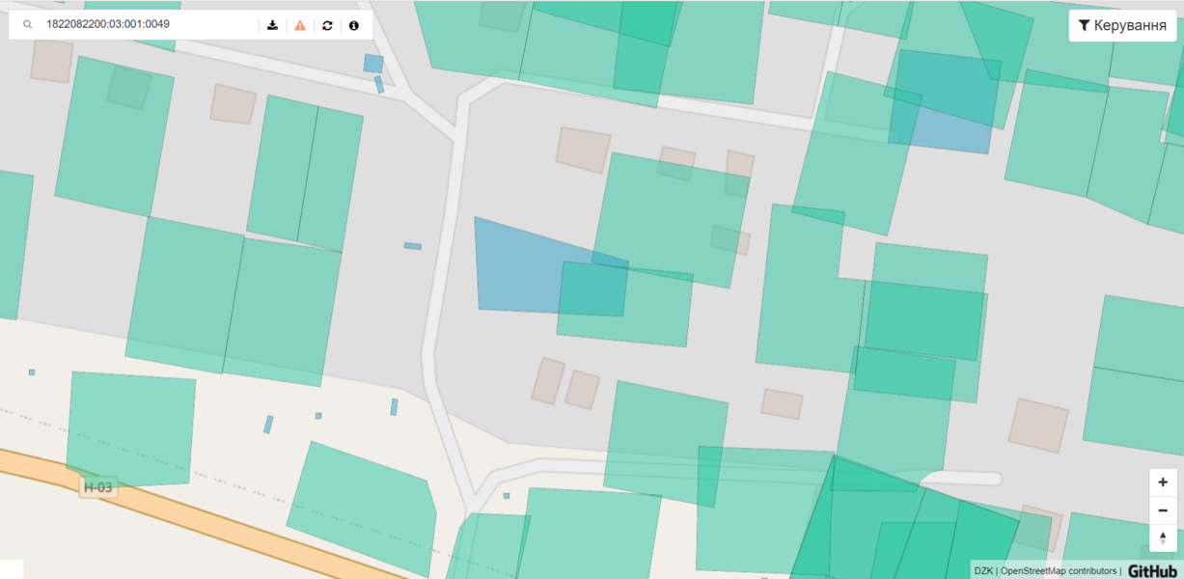The width and height of the screenshot is (1184, 579).
Task: Select small blue parcel below search bar
Action: 372,64
